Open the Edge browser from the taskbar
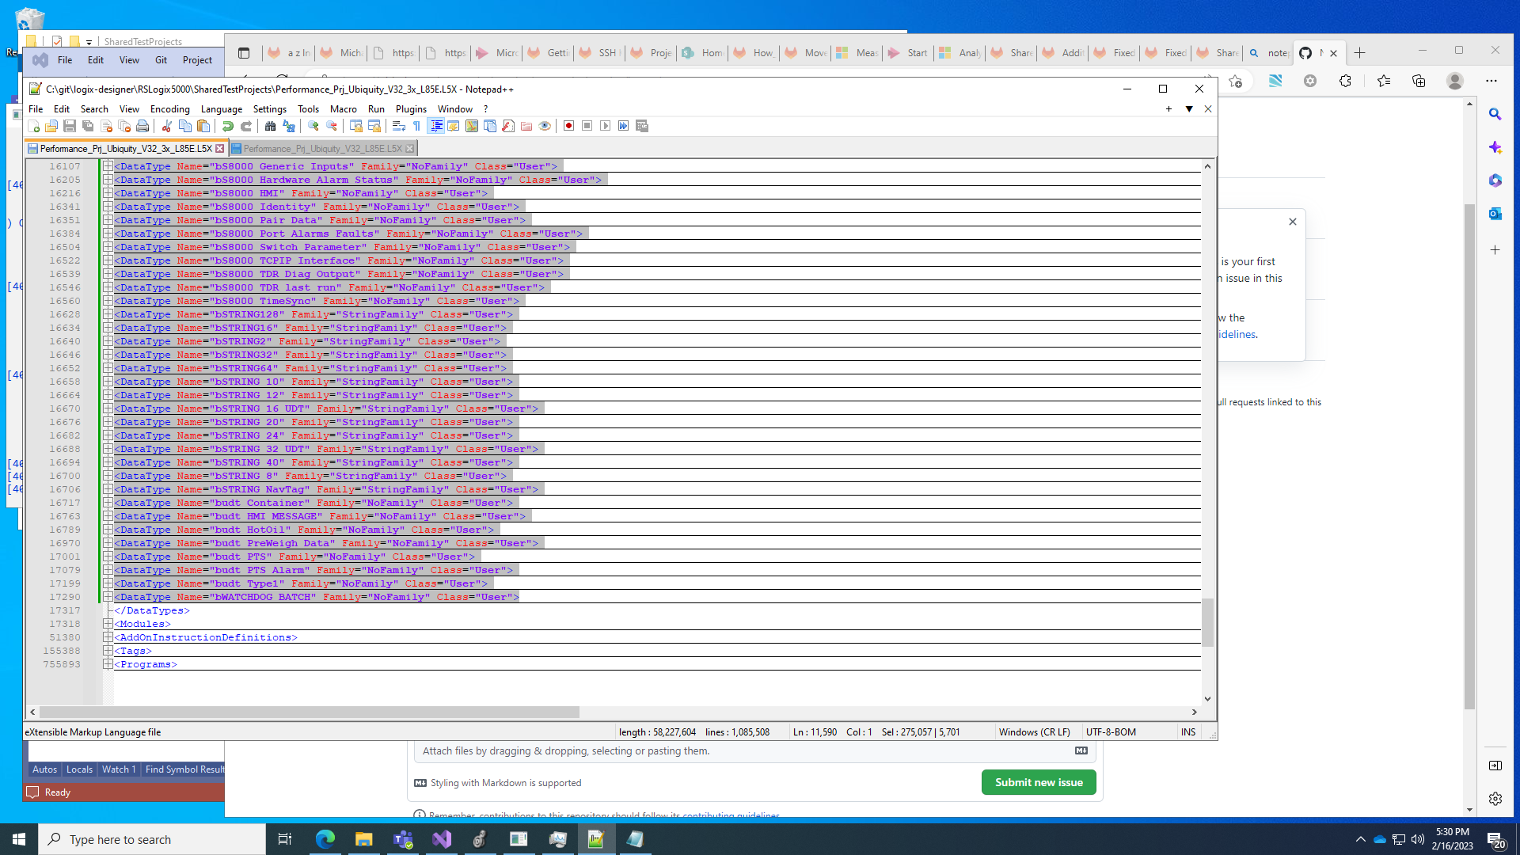Screen dimensions: 1520x855 [x=325, y=839]
